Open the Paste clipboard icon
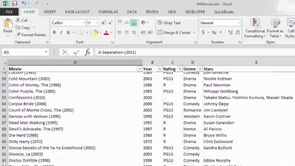 point(8,24)
